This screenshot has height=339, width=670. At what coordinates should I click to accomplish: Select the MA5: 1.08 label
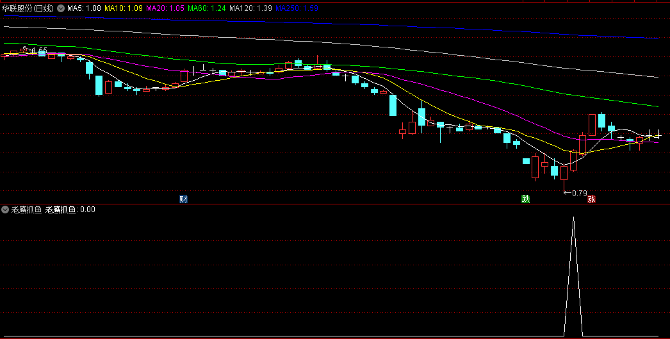coord(84,8)
